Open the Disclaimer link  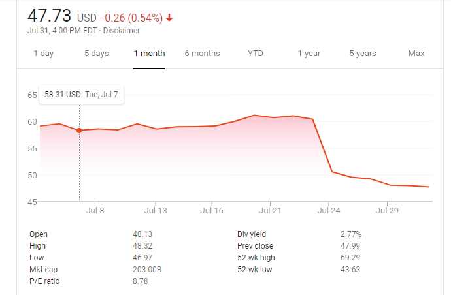[x=122, y=31]
